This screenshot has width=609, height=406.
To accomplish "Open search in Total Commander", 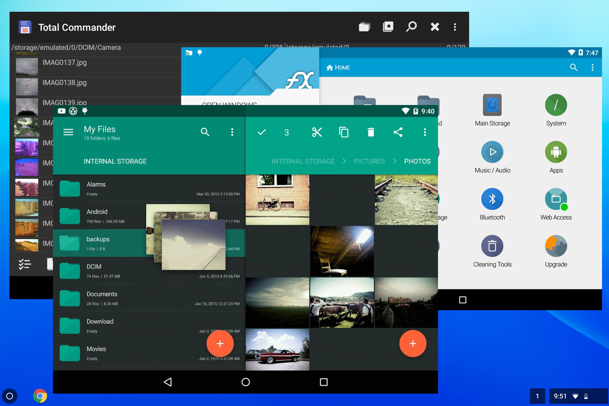I will click(411, 27).
